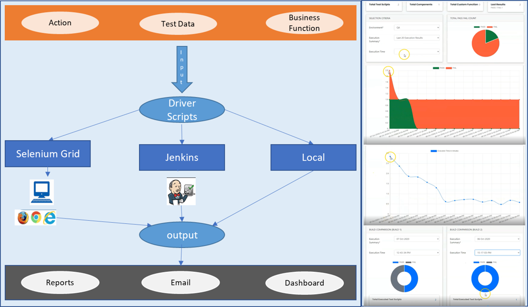Click the Firefox browser icon

click(23, 217)
